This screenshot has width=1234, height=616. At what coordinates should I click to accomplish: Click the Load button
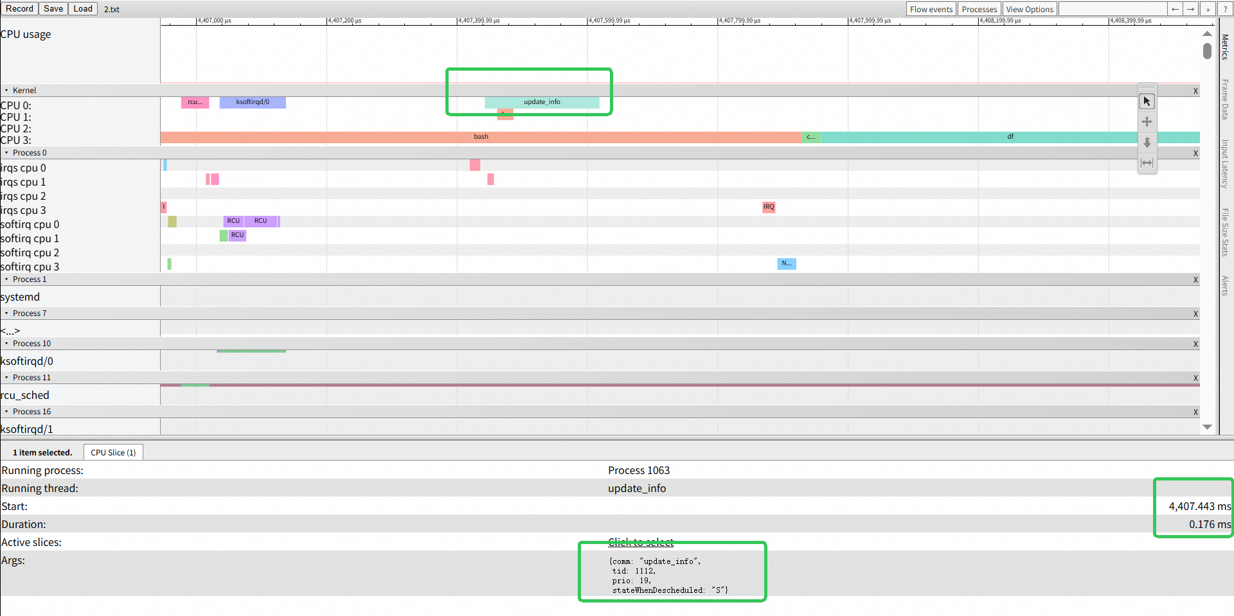[83, 8]
